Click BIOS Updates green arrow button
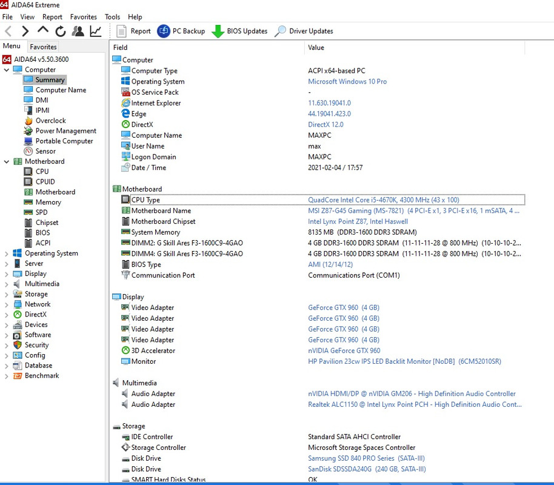 pos(239,31)
